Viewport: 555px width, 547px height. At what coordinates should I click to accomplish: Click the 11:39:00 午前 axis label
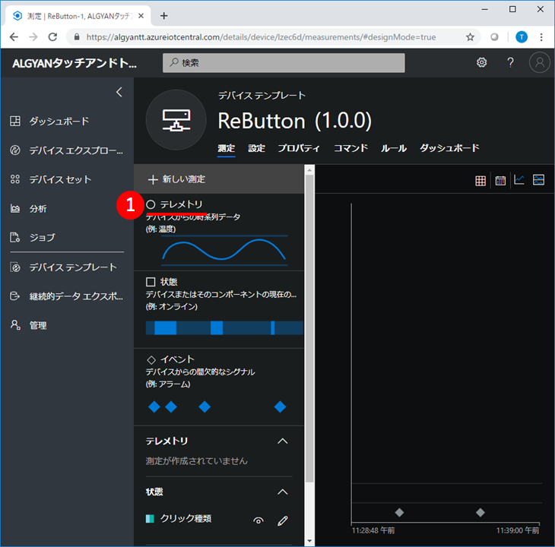tap(518, 530)
